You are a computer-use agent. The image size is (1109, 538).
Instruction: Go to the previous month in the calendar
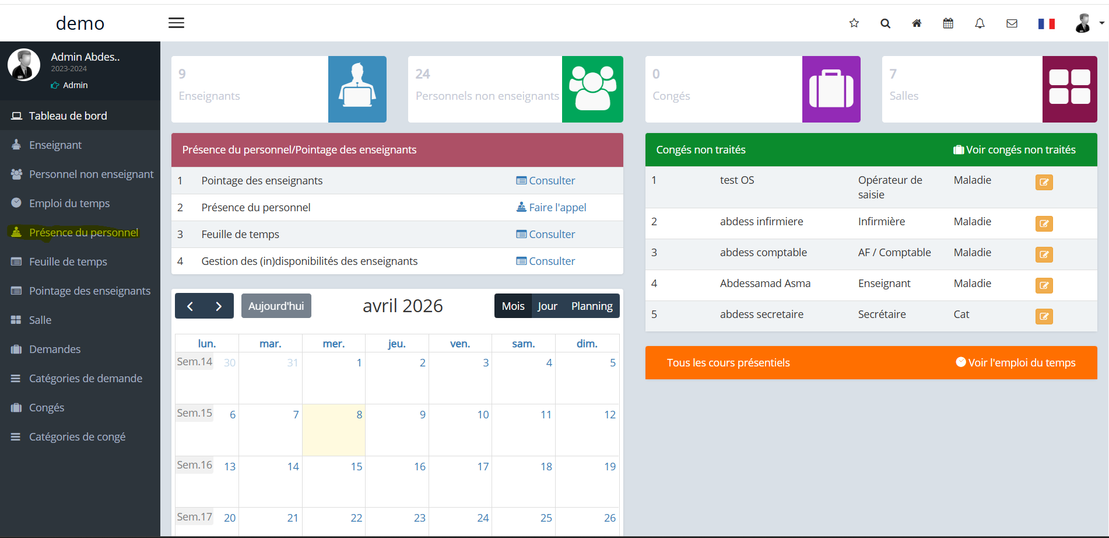(x=189, y=306)
